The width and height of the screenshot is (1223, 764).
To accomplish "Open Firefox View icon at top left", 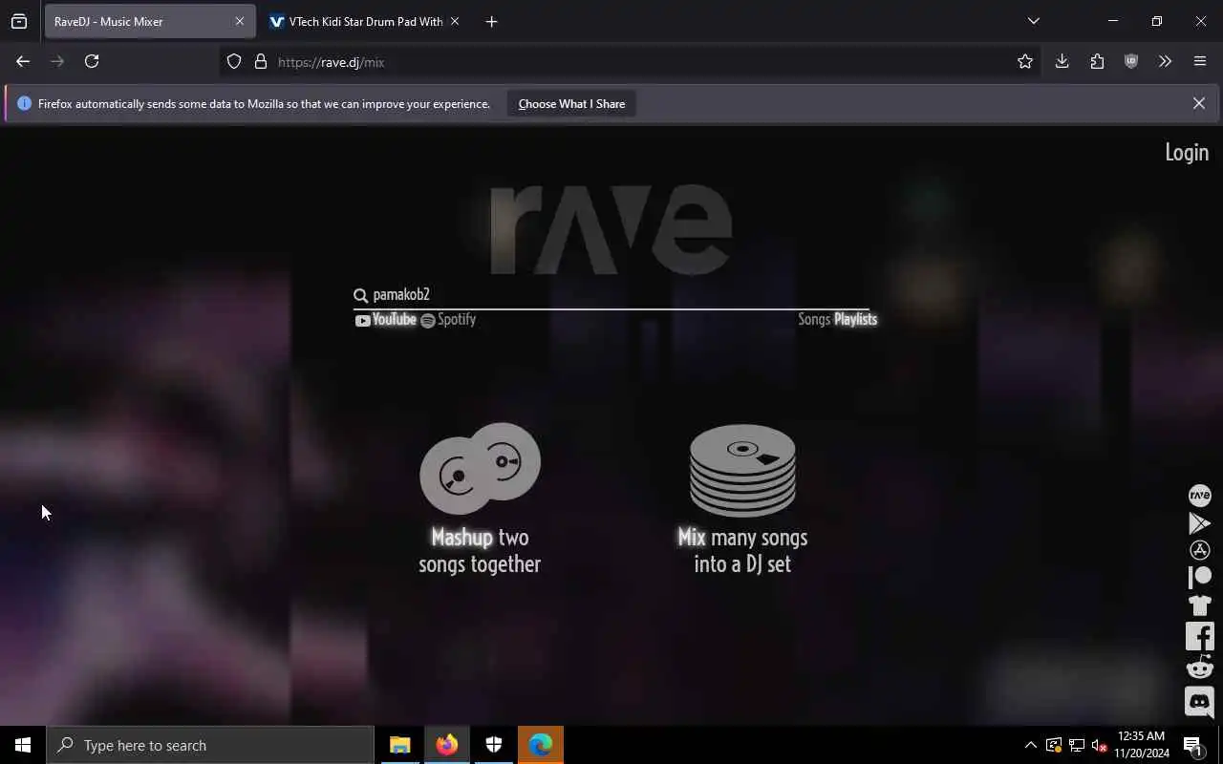I will [x=19, y=21].
